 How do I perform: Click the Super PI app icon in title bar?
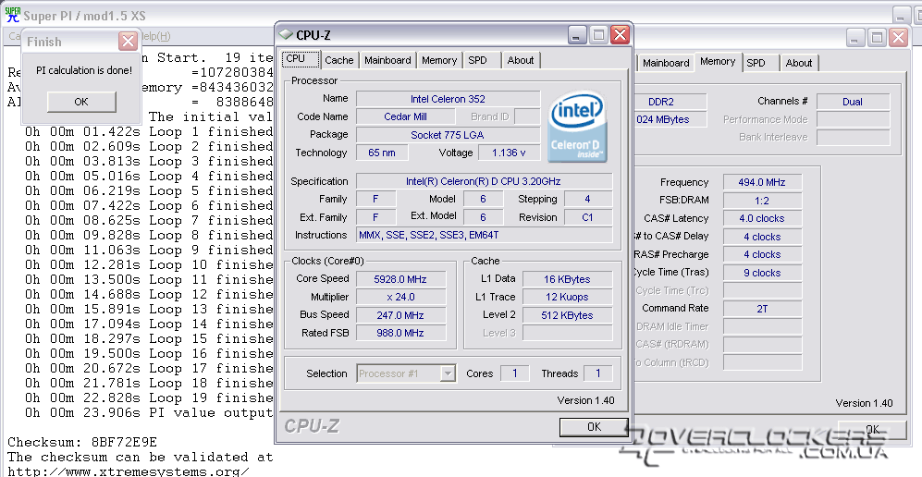coord(12,14)
